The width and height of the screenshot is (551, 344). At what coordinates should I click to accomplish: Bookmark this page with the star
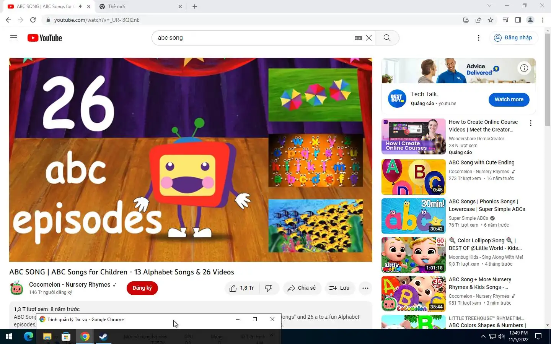(x=491, y=20)
